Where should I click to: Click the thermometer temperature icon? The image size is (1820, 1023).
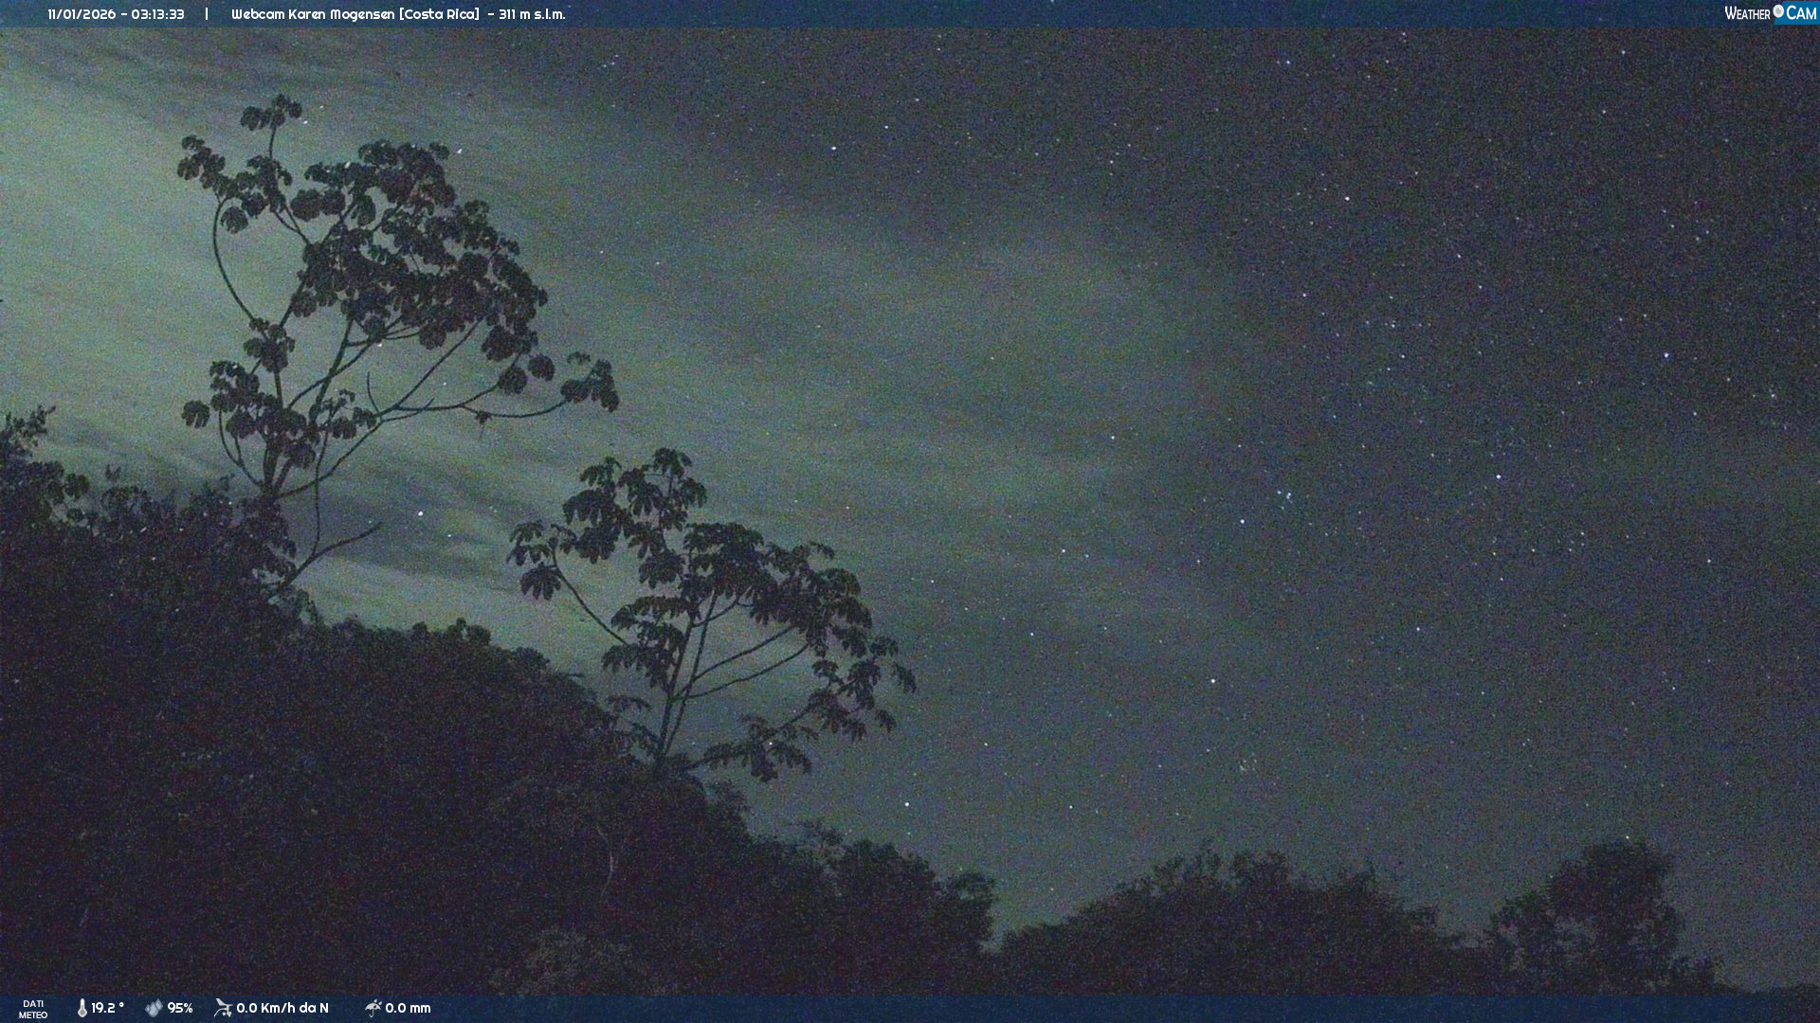coord(82,1008)
